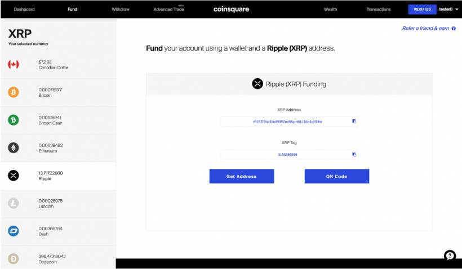Open the Fund tab
This screenshot has height=269, width=462.
coord(73,10)
